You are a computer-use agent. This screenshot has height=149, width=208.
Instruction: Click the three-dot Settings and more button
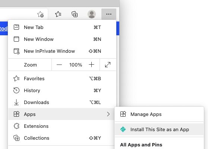109,14
